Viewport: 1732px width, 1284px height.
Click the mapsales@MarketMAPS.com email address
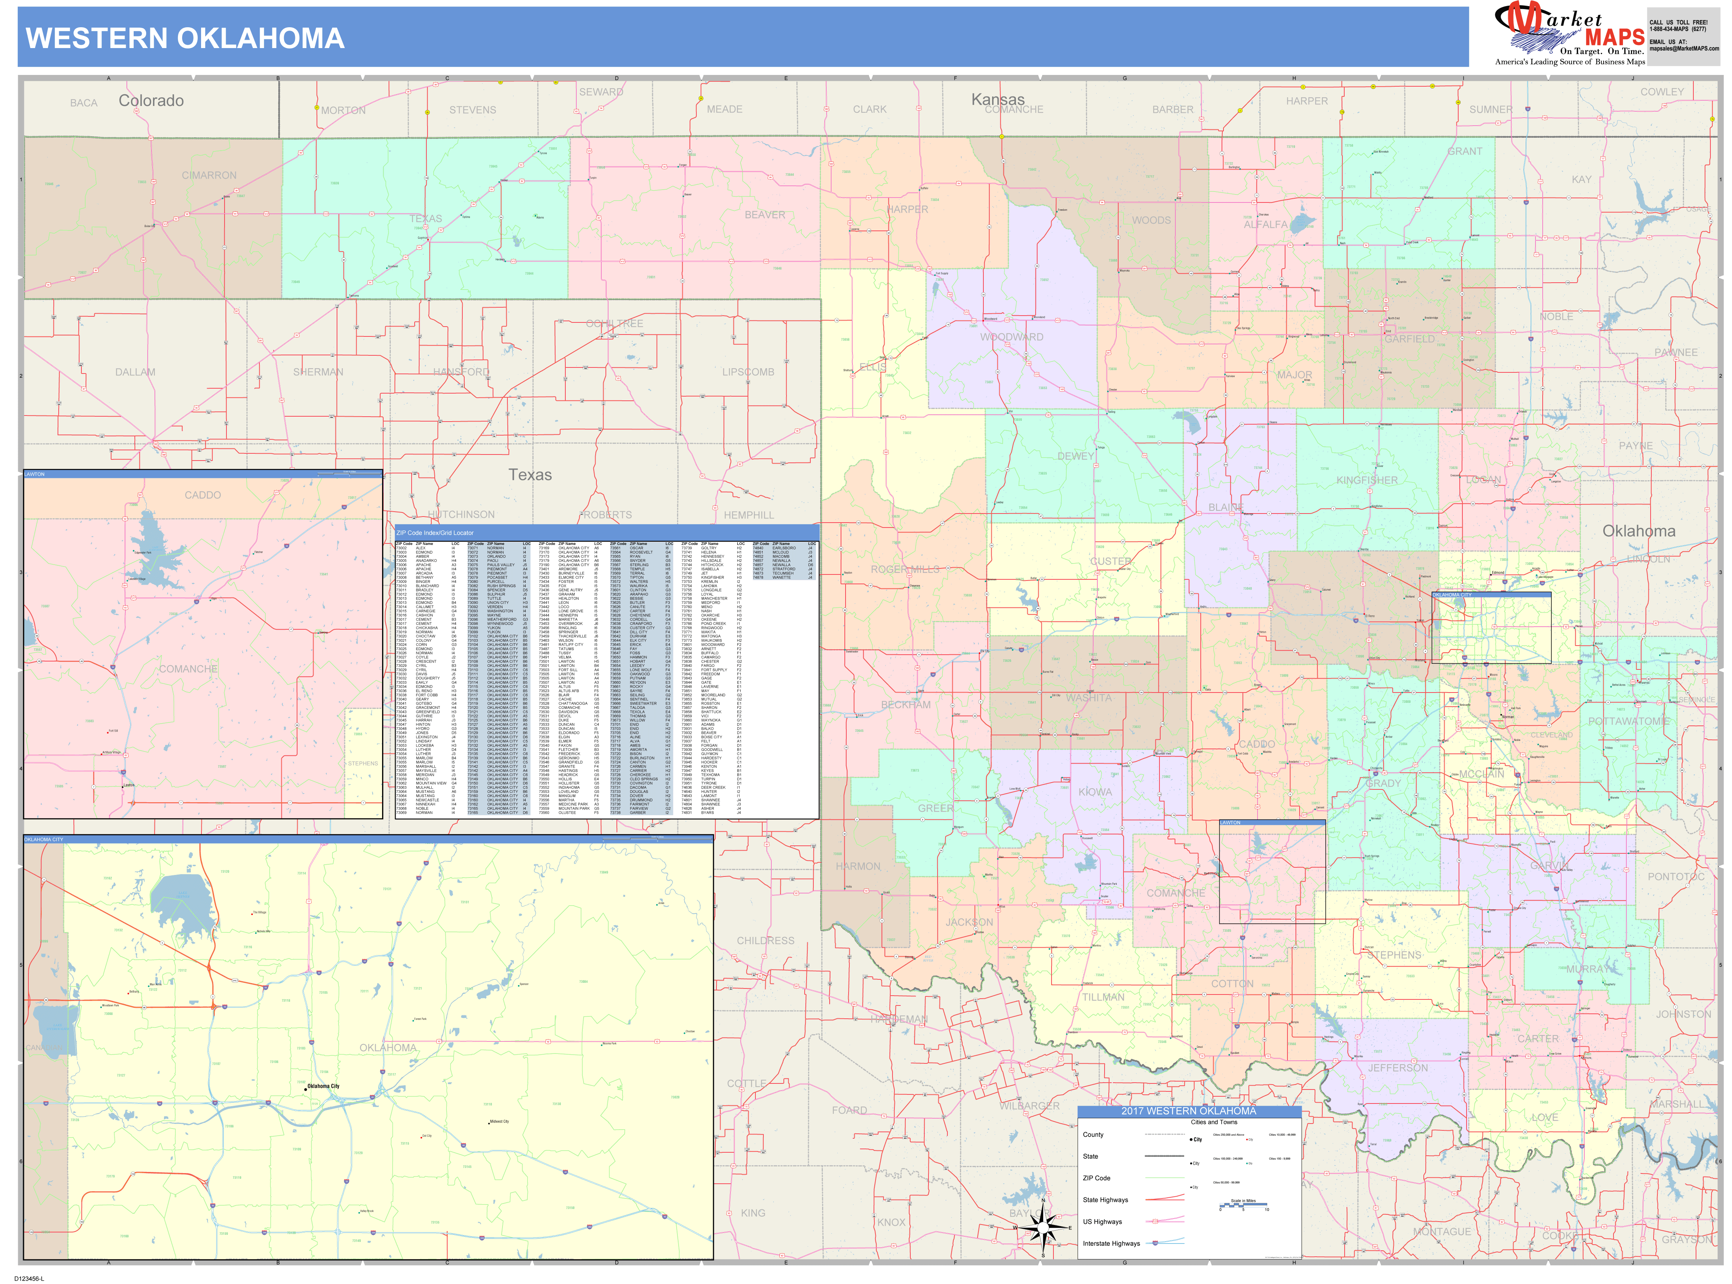coord(1685,49)
